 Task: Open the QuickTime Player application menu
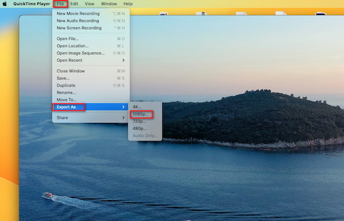click(32, 4)
